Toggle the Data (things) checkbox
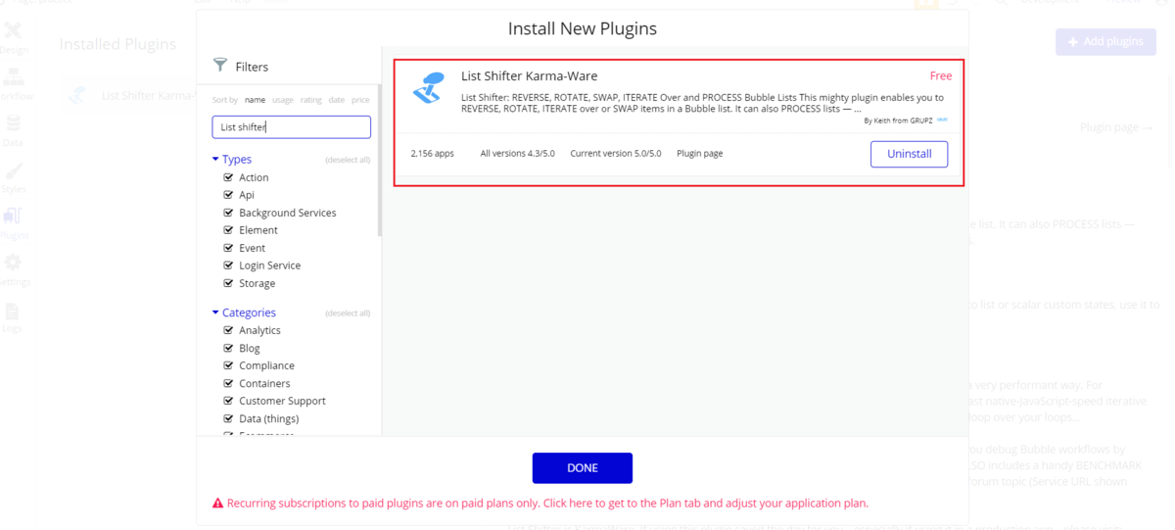1175x530 pixels. coord(229,418)
